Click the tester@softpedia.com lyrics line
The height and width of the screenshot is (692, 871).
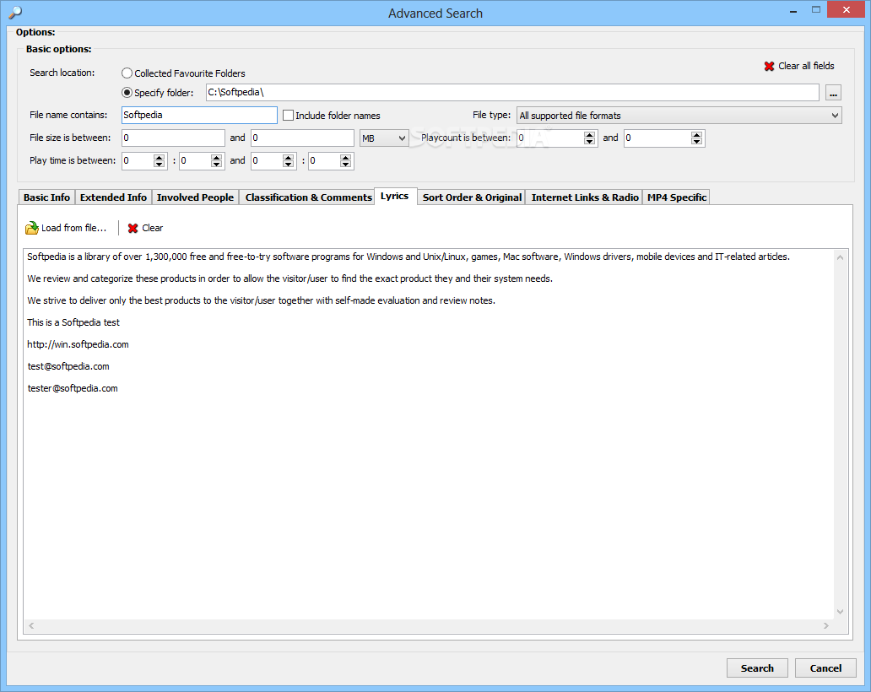(73, 389)
